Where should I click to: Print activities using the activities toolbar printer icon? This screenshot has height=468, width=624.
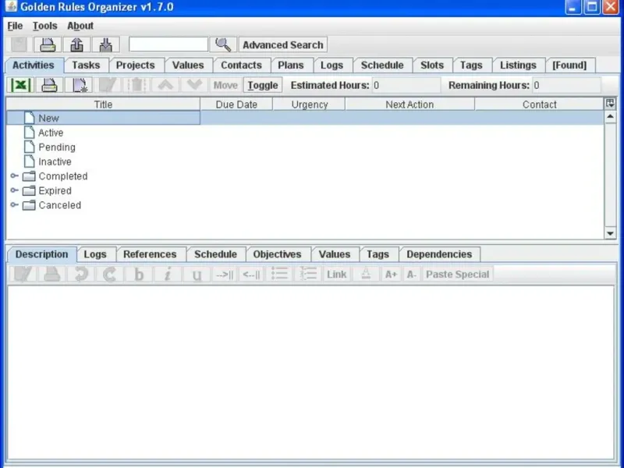coord(49,85)
